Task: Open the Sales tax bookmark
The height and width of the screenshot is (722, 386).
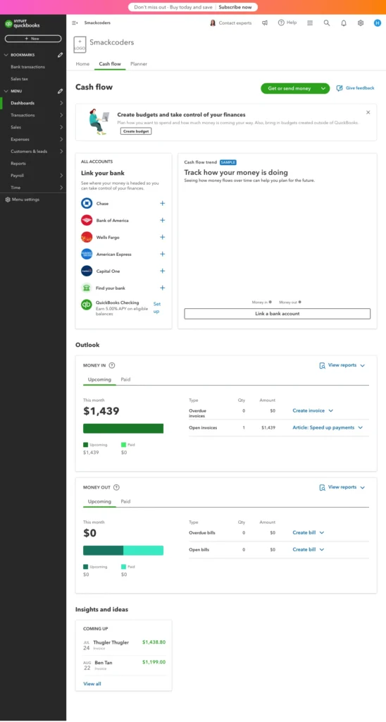Action: click(x=19, y=79)
